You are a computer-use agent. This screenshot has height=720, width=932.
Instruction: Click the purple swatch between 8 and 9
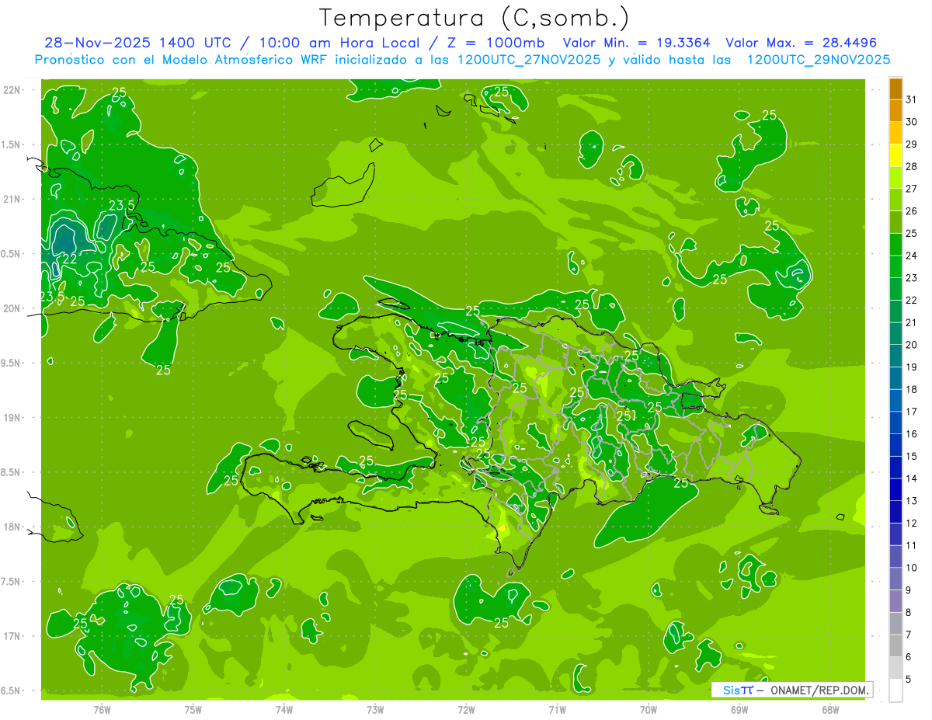pyautogui.click(x=895, y=601)
